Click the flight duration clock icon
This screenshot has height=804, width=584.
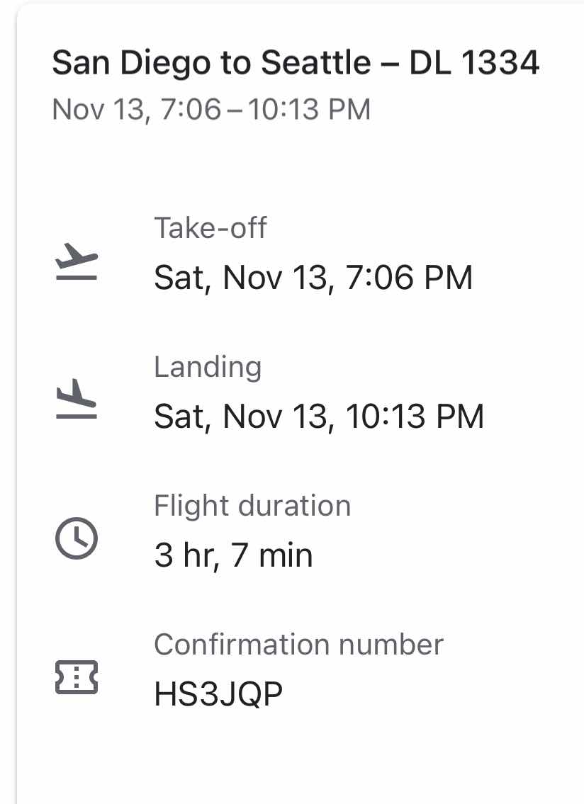tap(77, 538)
